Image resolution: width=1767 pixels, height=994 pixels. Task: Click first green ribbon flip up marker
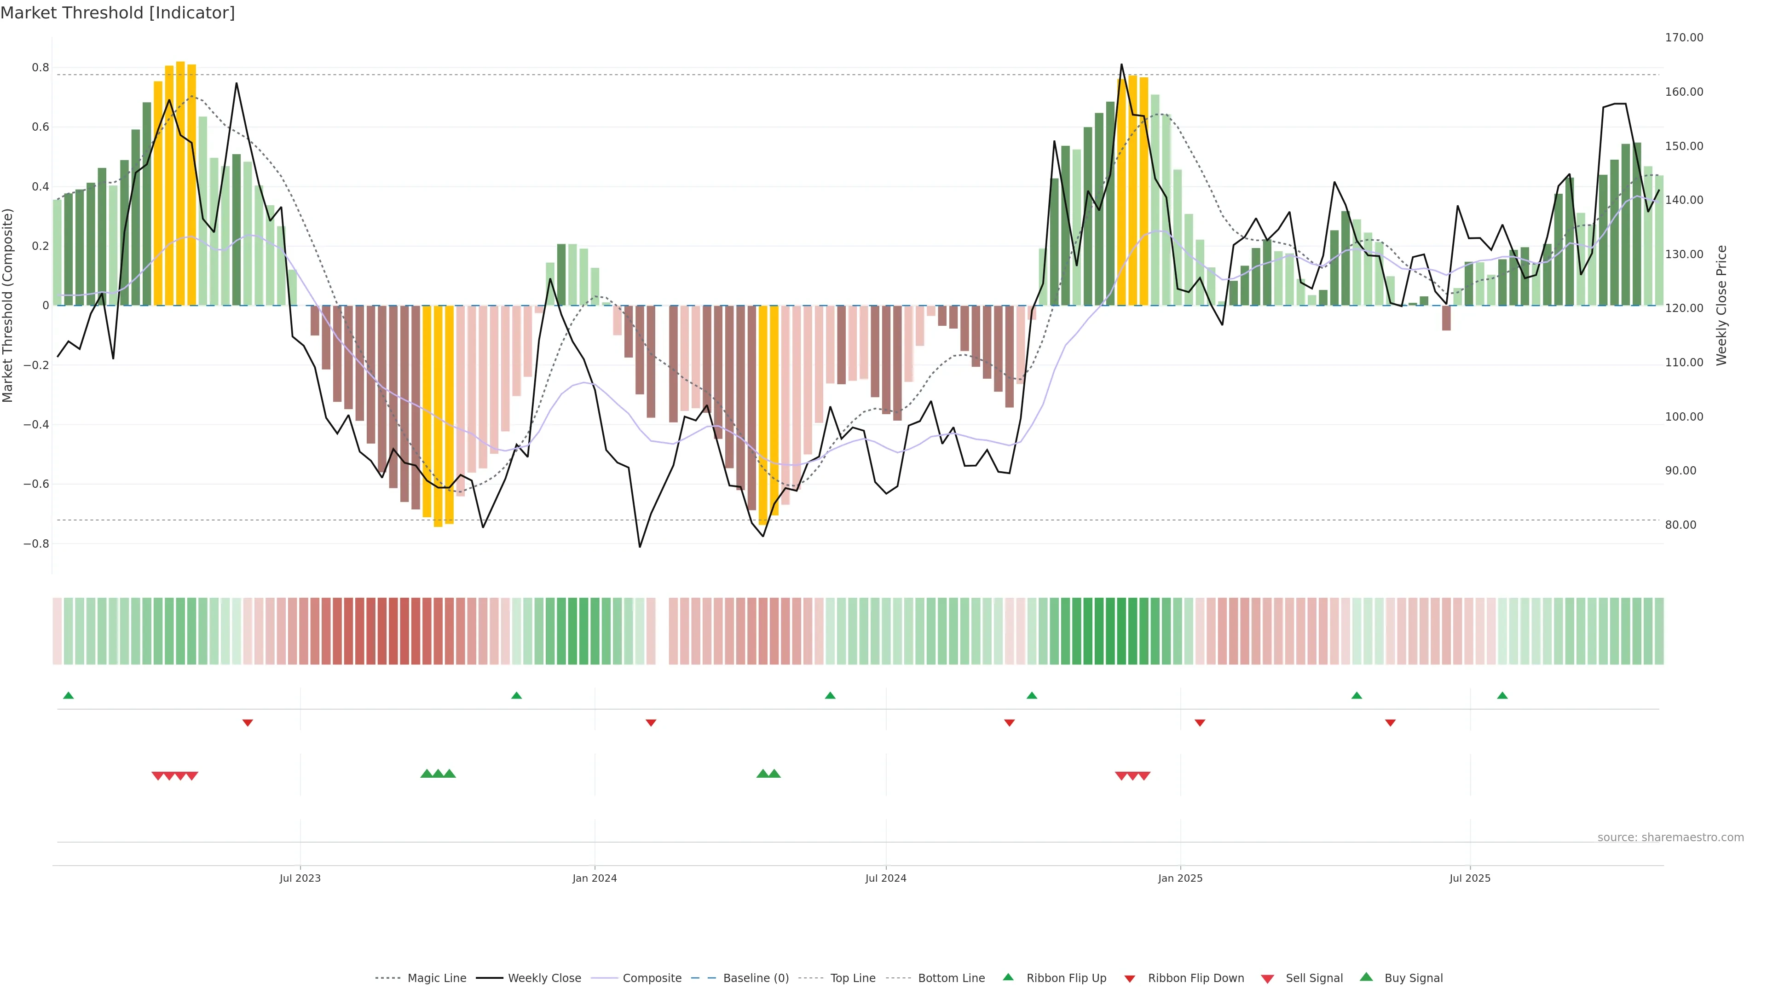click(68, 696)
